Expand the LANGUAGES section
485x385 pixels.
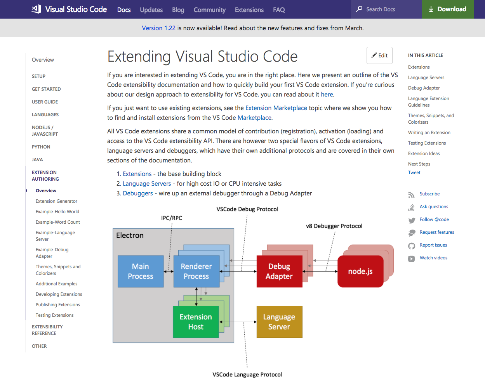pos(45,115)
